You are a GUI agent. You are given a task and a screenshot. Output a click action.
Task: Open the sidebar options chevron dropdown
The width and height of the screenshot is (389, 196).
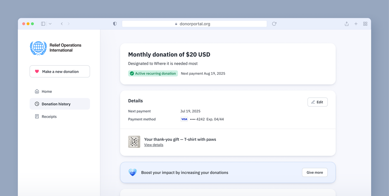tap(50, 24)
